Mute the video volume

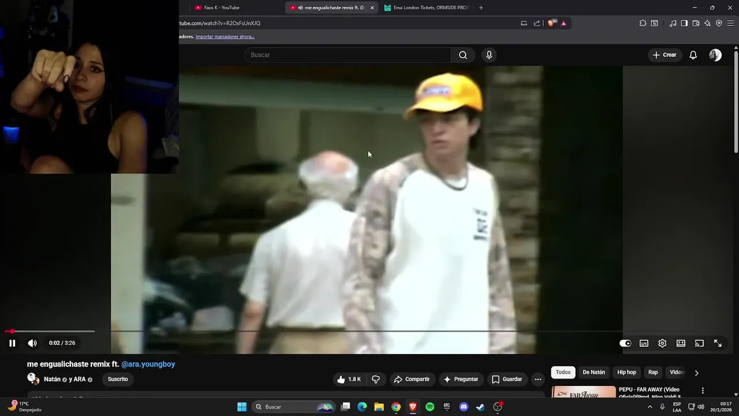point(32,343)
